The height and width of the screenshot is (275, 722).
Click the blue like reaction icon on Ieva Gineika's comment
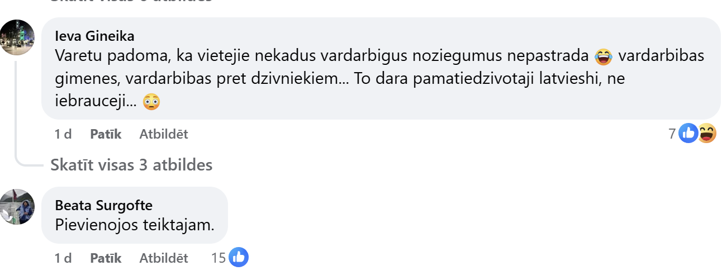click(689, 134)
